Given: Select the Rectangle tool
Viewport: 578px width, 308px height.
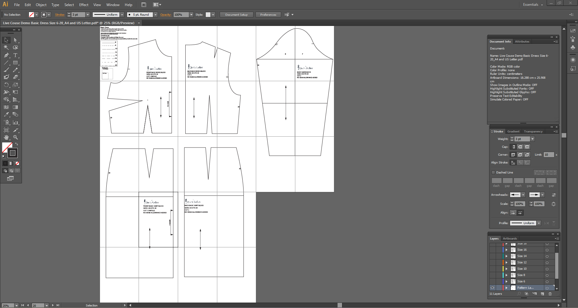Looking at the screenshot, I should click(15, 63).
